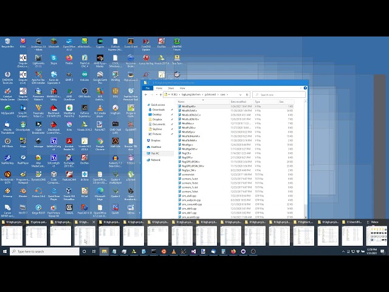Open the OBS Studio desktop icon
Image resolution: width=389 pixels, height=292 pixels.
pyautogui.click(x=84, y=93)
